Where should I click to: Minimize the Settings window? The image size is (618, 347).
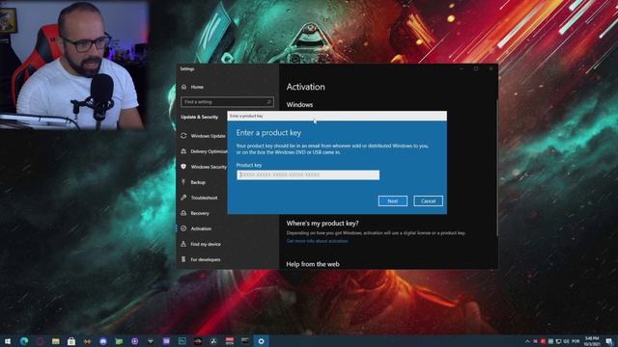pyautogui.click(x=462, y=68)
